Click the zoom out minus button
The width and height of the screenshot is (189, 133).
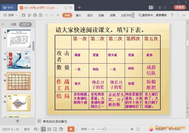coord(93,129)
